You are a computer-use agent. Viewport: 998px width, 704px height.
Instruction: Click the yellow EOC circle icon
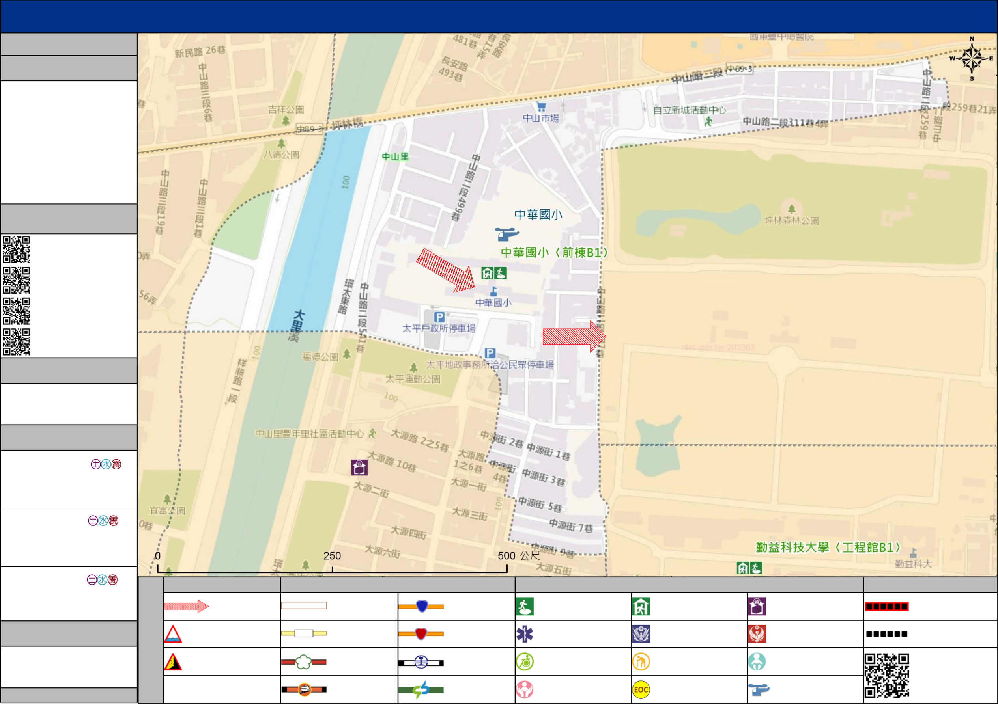pos(641,689)
